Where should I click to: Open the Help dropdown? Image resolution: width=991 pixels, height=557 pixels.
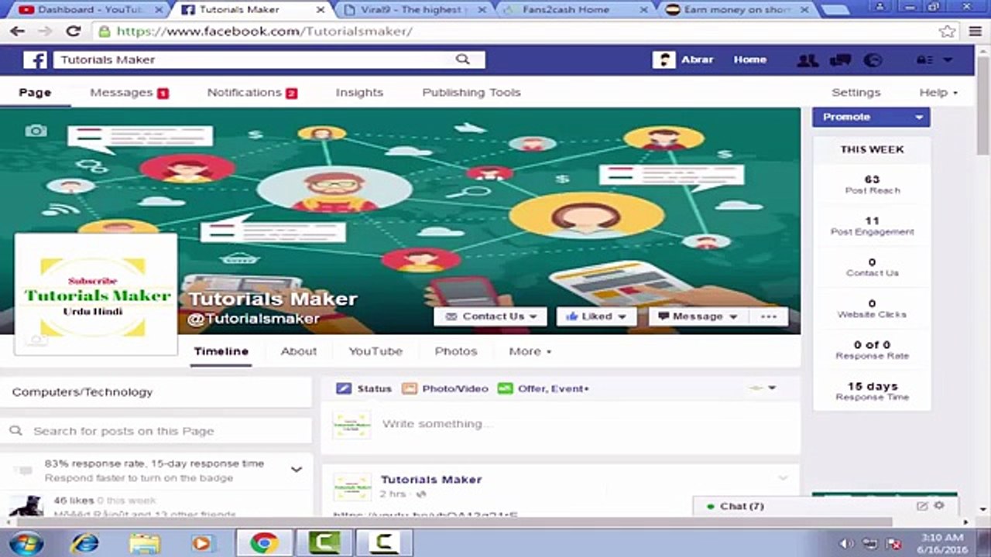click(938, 92)
